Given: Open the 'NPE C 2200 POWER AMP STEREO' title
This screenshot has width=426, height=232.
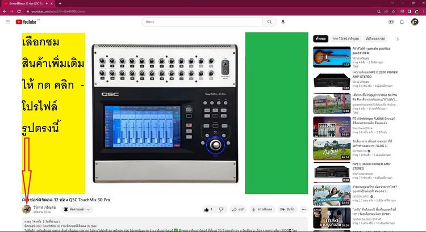Looking at the screenshot, I should [375, 74].
